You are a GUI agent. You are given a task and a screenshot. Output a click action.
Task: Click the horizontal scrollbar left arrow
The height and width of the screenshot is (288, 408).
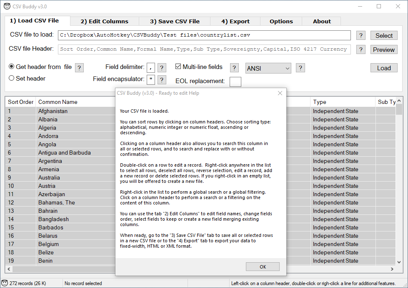pyautogui.click(x=9, y=269)
